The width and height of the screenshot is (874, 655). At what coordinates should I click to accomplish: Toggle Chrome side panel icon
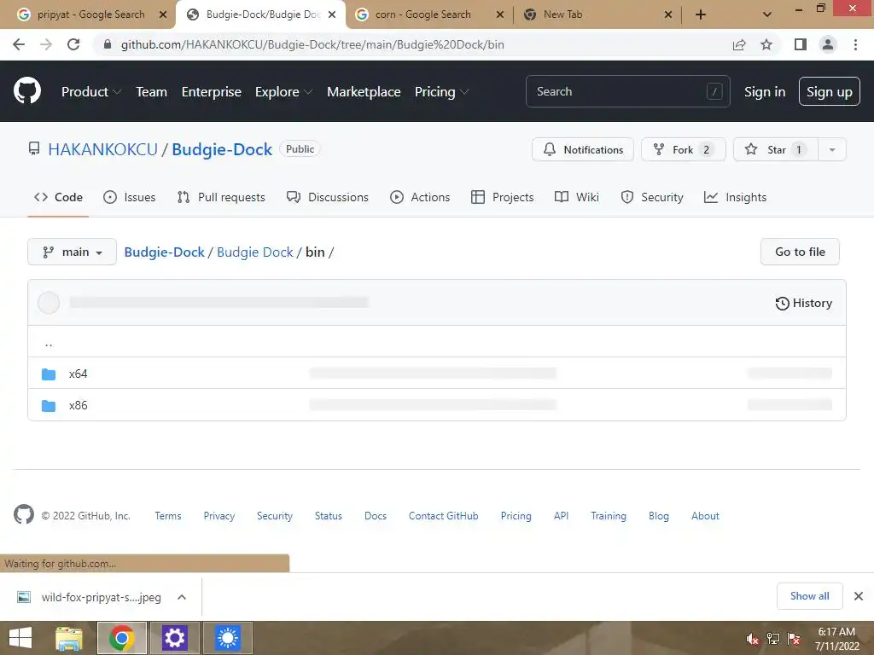coord(801,44)
